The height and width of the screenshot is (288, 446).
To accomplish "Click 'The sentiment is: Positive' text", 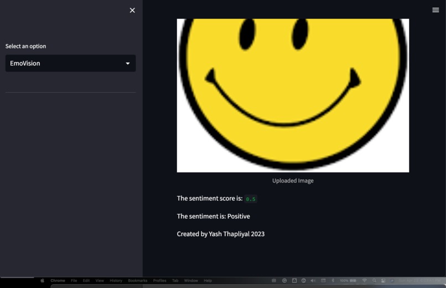I will (214, 216).
